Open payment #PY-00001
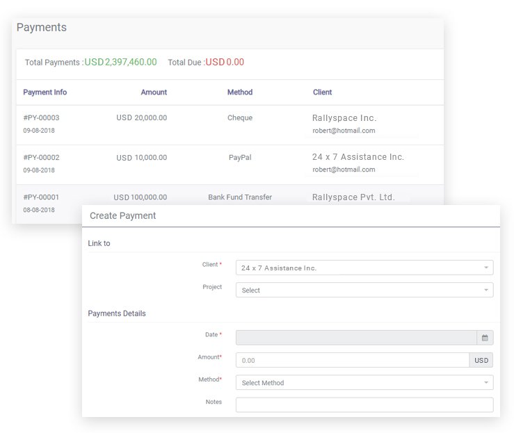Screen dimensions: 514x433 click(41, 197)
